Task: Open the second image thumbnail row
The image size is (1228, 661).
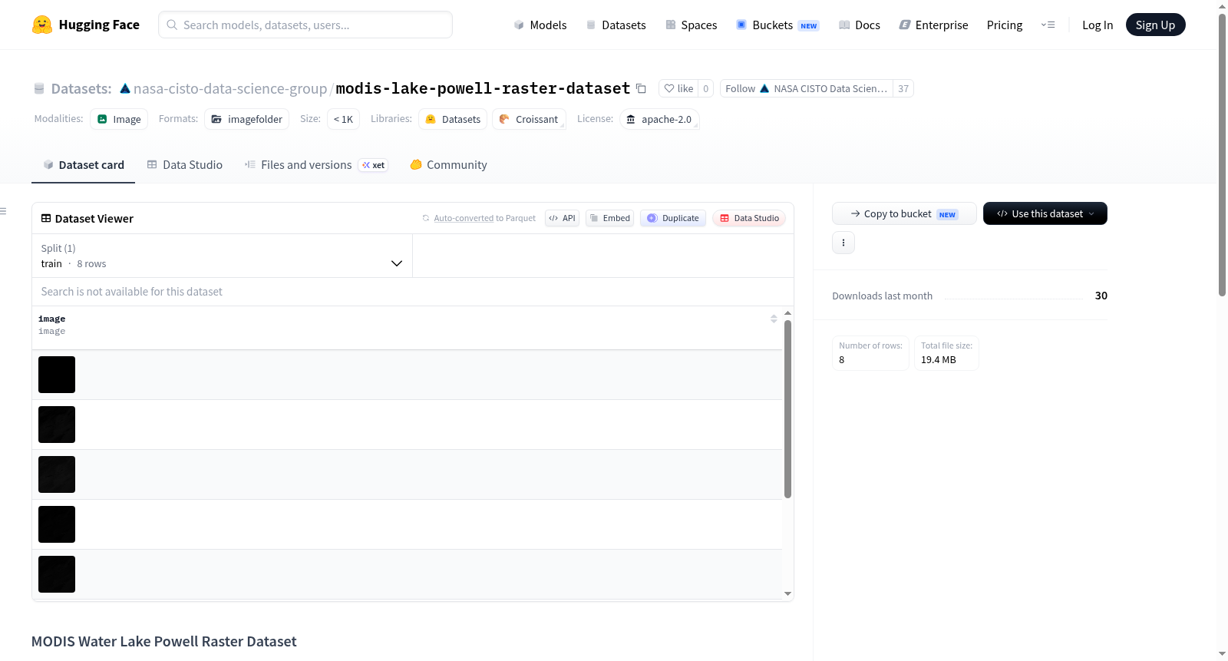Action: coord(57,425)
